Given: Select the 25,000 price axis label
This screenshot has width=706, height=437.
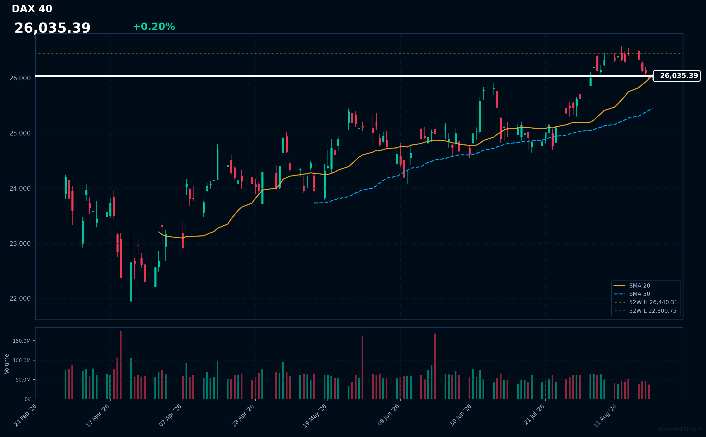Looking at the screenshot, I should 20,133.
